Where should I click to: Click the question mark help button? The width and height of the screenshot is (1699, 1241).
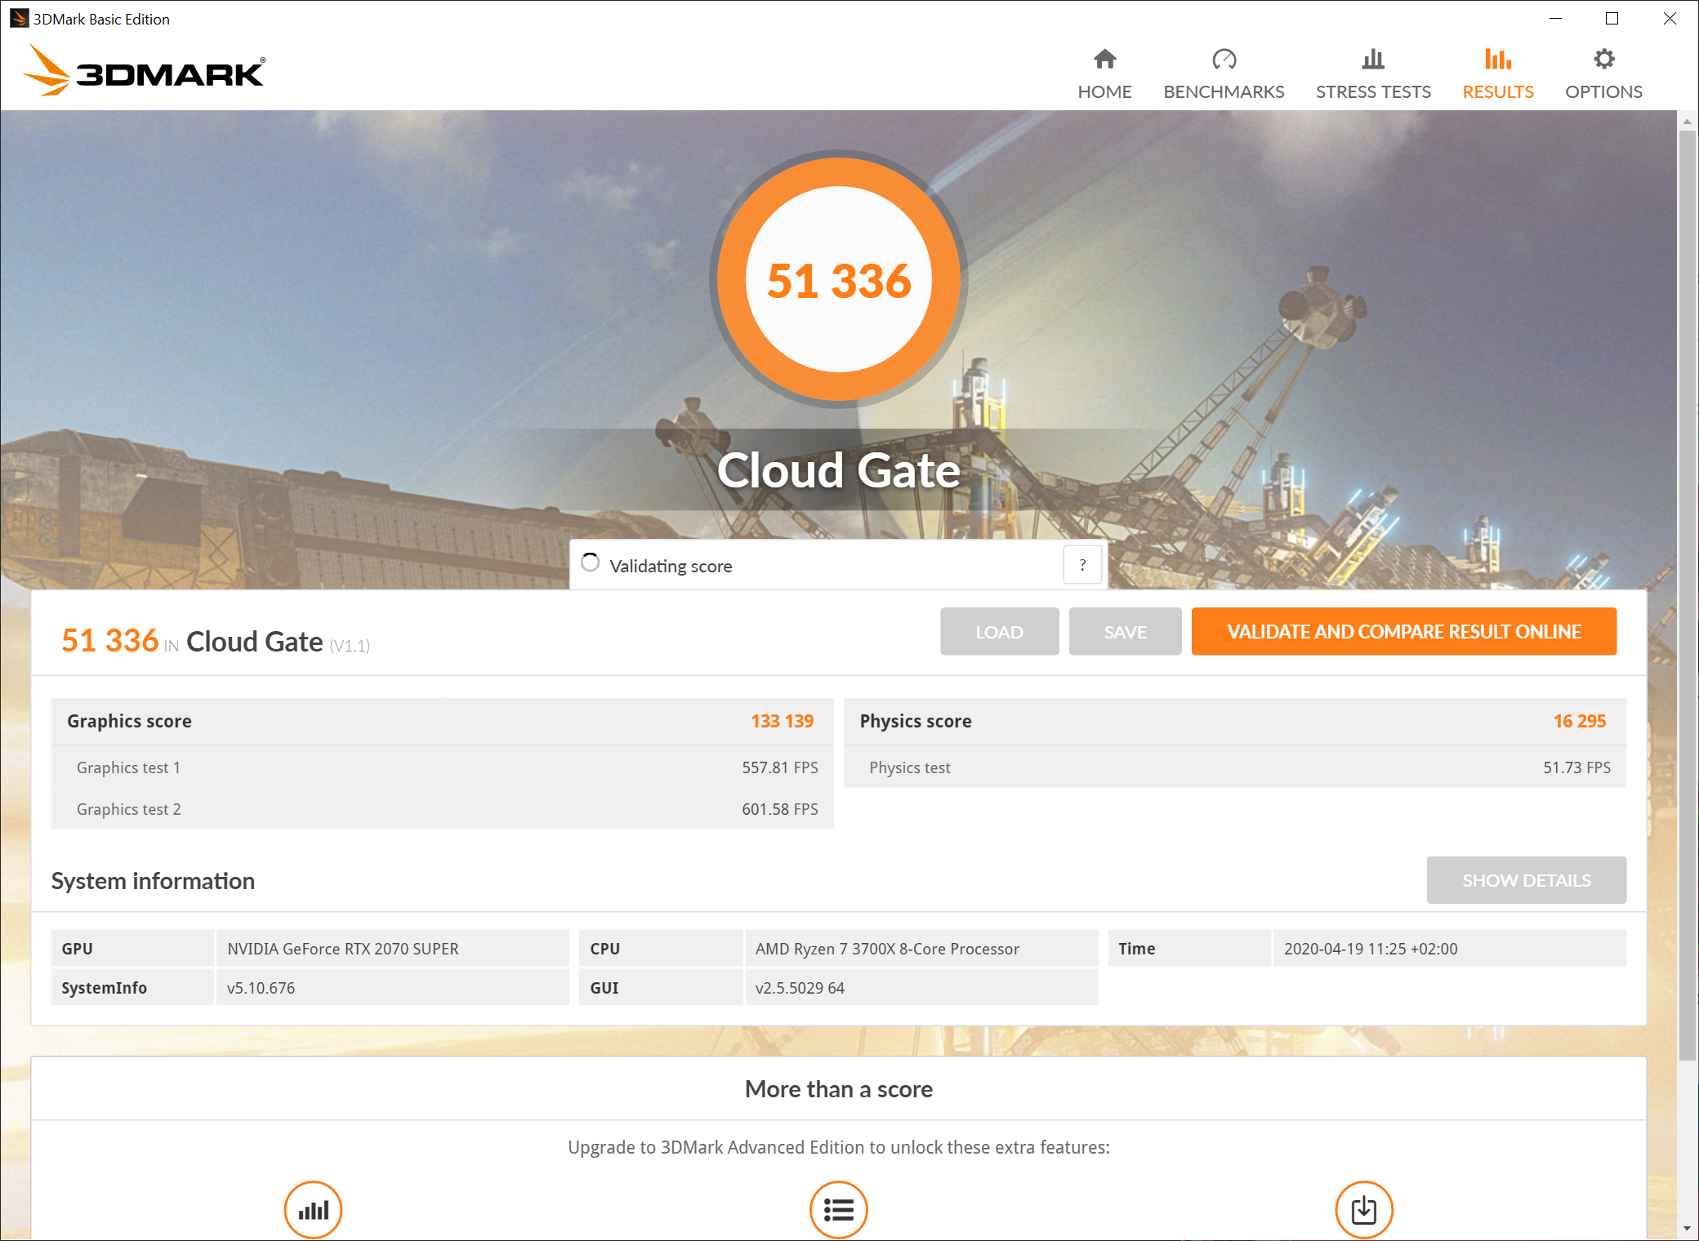[1082, 565]
